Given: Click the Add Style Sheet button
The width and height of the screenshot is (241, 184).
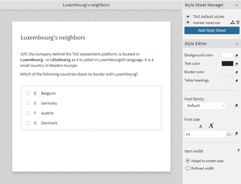Looking at the screenshot, I should point(212,31).
